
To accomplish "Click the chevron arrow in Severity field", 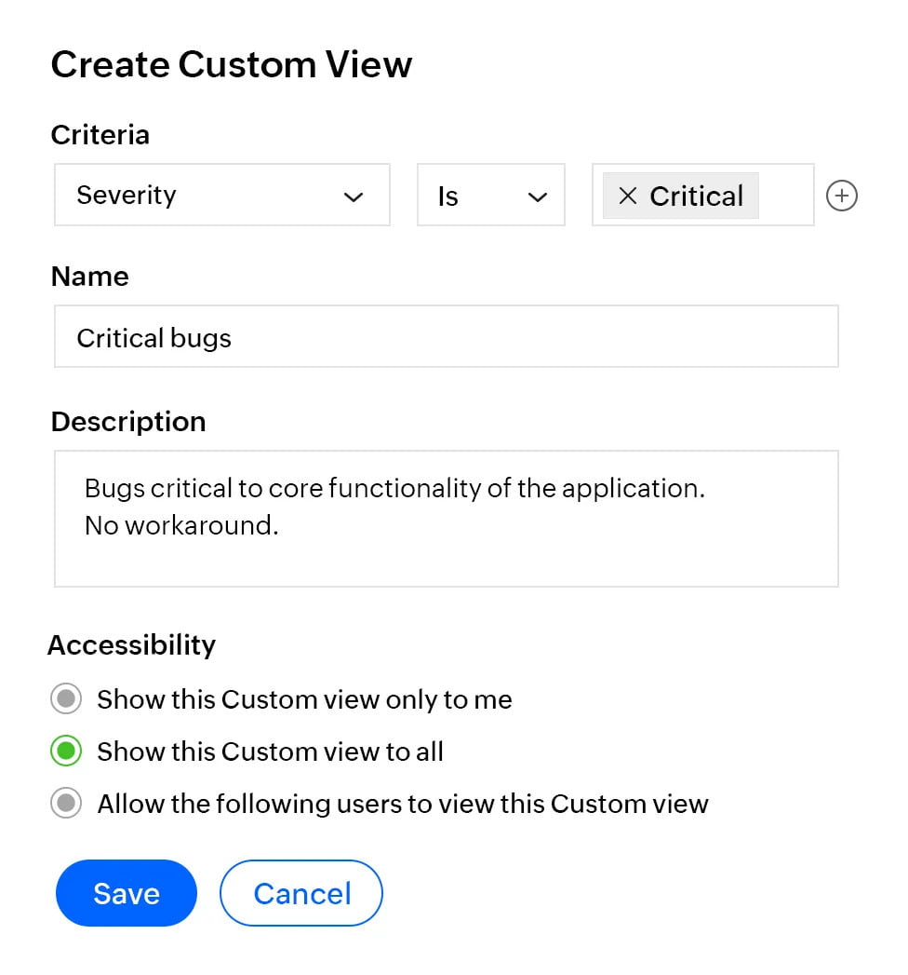I will coord(354,196).
